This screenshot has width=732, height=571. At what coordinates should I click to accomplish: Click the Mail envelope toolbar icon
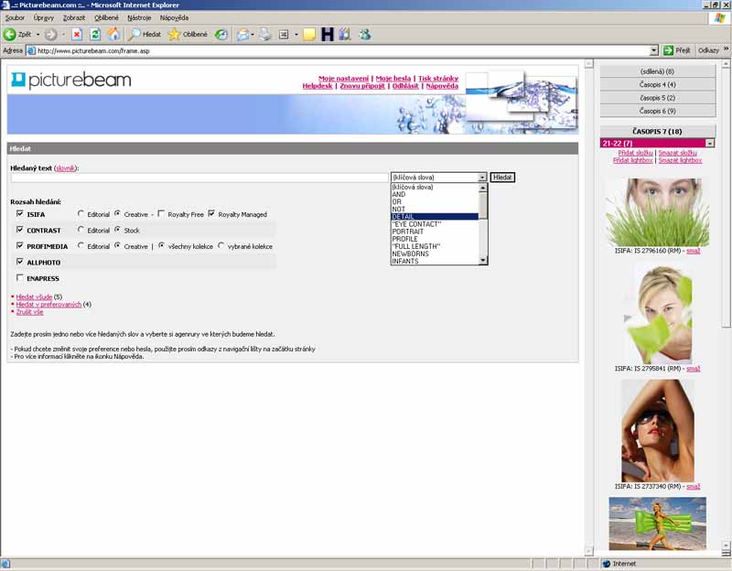click(243, 34)
